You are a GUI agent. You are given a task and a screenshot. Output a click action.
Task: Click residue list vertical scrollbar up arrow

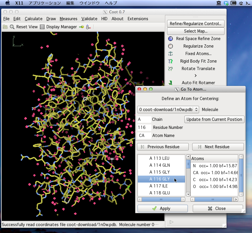[188, 157]
